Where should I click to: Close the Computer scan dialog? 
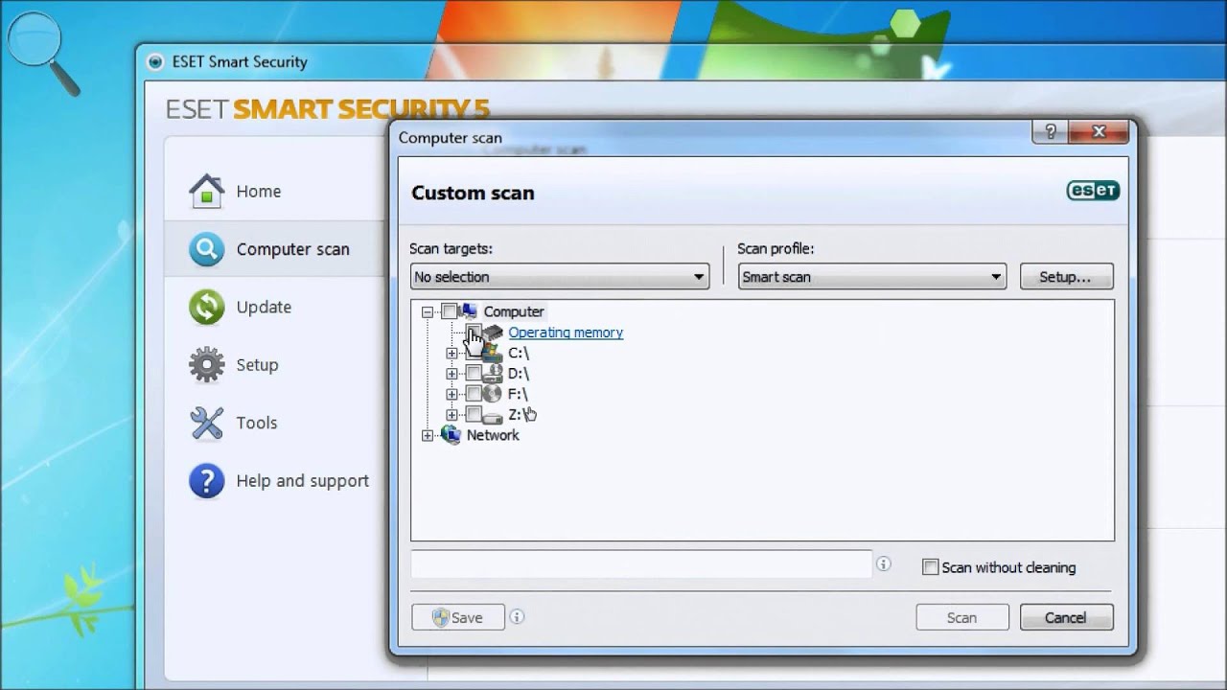click(x=1099, y=132)
